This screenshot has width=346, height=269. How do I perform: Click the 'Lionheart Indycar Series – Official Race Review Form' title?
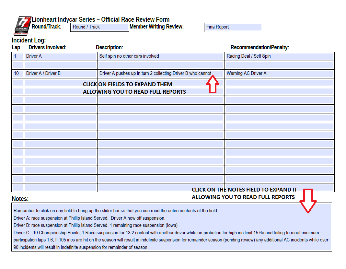pyautogui.click(x=101, y=20)
